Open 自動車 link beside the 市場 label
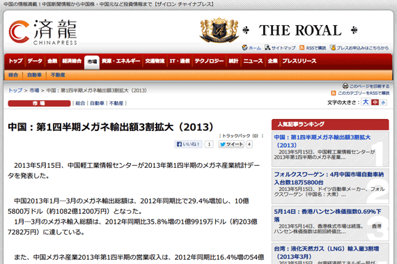 tap(98, 103)
